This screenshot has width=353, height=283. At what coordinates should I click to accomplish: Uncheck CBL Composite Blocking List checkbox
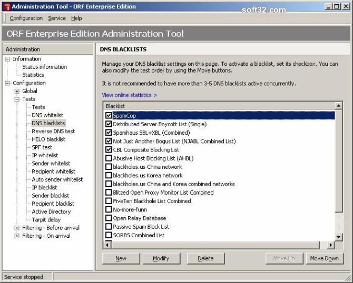tap(109, 150)
